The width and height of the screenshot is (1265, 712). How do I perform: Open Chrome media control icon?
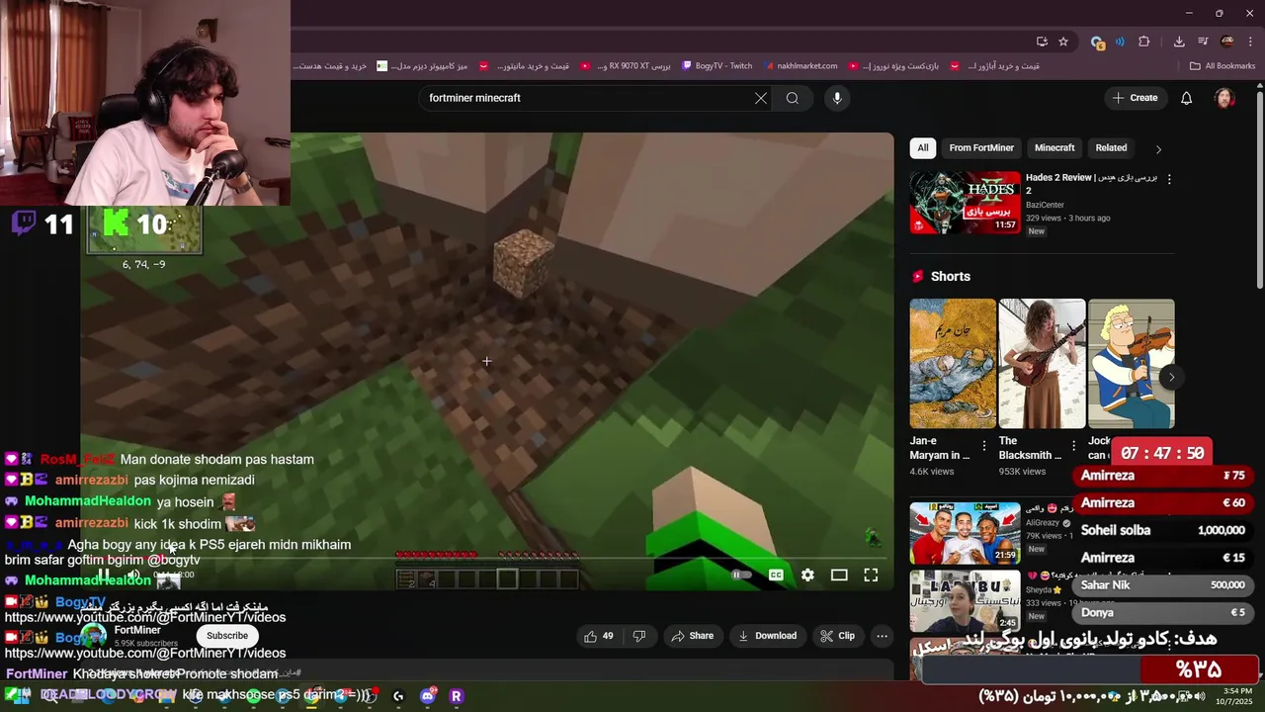pyautogui.click(x=1203, y=42)
